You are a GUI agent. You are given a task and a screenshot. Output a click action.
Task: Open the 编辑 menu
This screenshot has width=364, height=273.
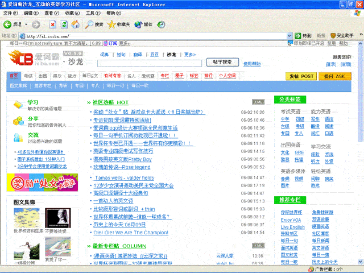tap(31, 13)
